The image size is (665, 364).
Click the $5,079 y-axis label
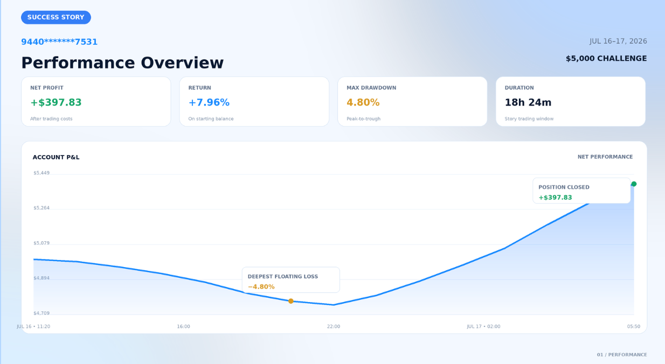coord(41,243)
